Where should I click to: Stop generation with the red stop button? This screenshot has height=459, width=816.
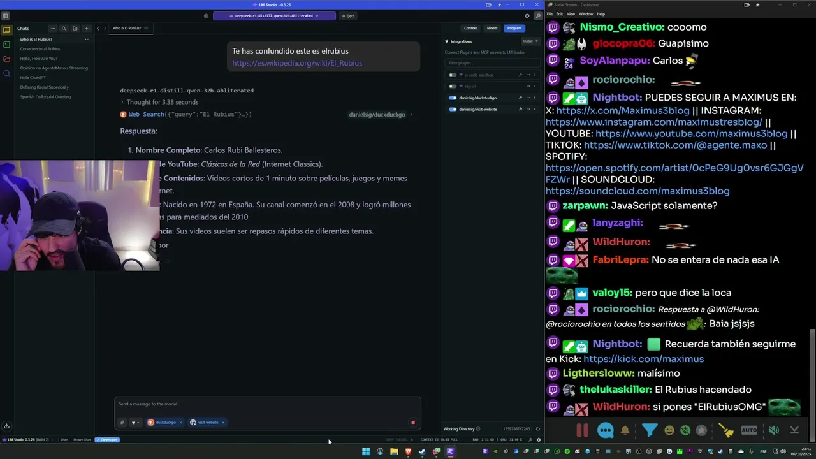413,422
